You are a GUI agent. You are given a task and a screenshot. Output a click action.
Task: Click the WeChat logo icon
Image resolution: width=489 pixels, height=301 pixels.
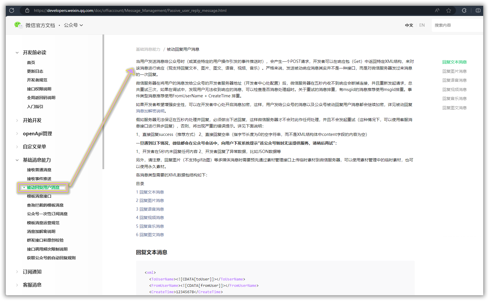(18, 25)
